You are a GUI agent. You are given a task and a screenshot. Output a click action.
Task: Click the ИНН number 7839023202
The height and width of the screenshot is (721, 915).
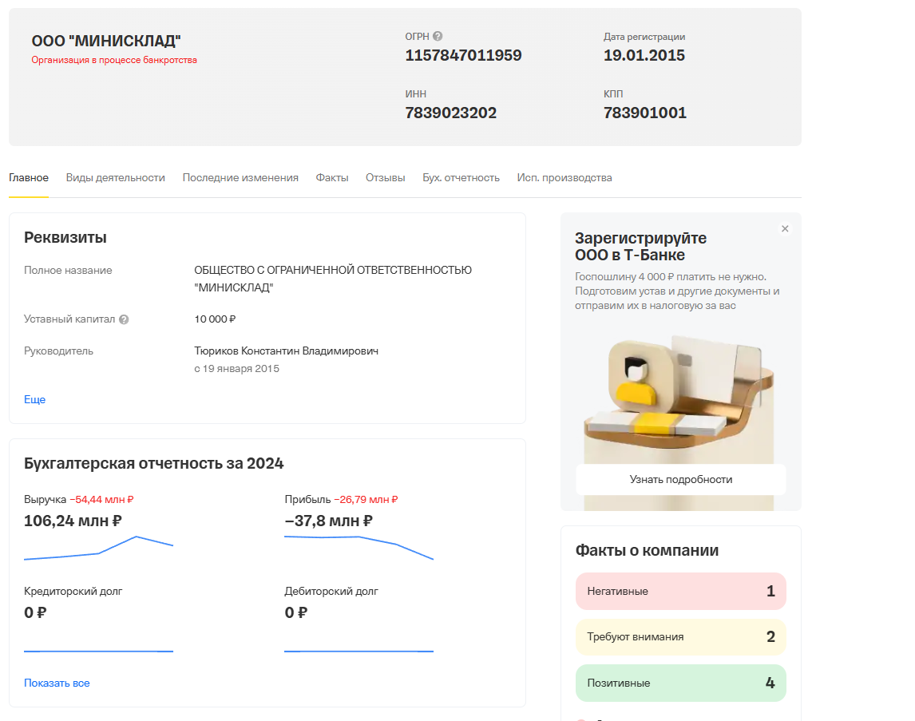451,113
